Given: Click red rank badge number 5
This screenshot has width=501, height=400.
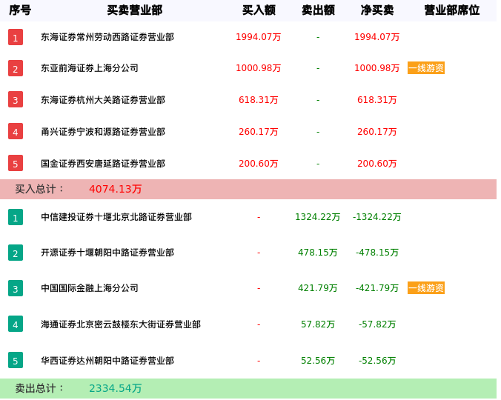Looking at the screenshot, I should pyautogui.click(x=16, y=163).
